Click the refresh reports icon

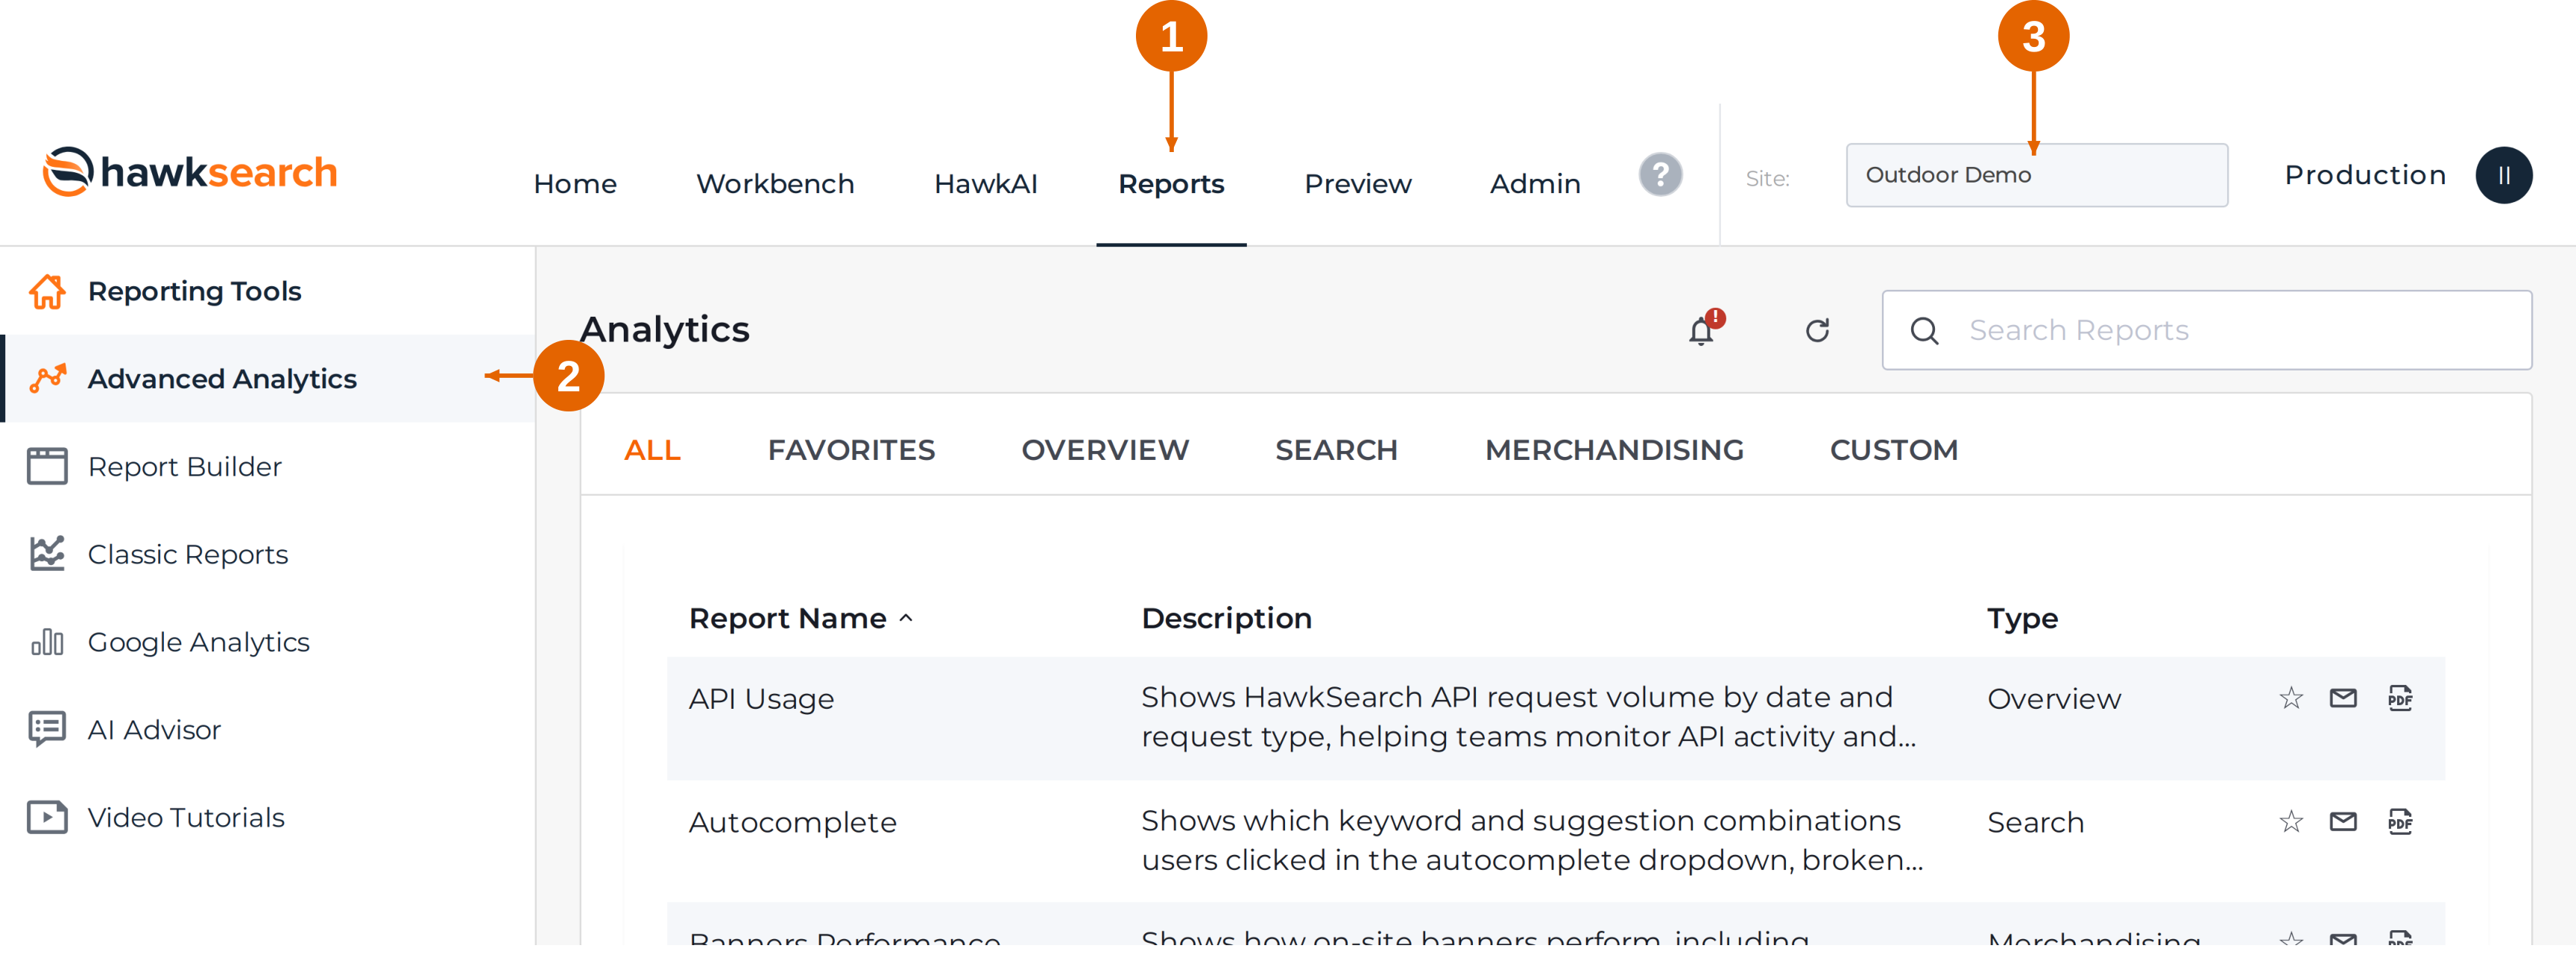tap(1817, 330)
